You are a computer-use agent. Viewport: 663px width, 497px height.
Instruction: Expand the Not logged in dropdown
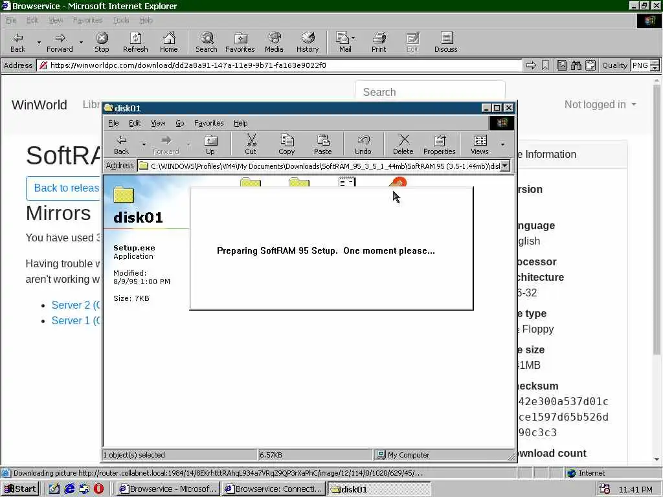pos(600,104)
